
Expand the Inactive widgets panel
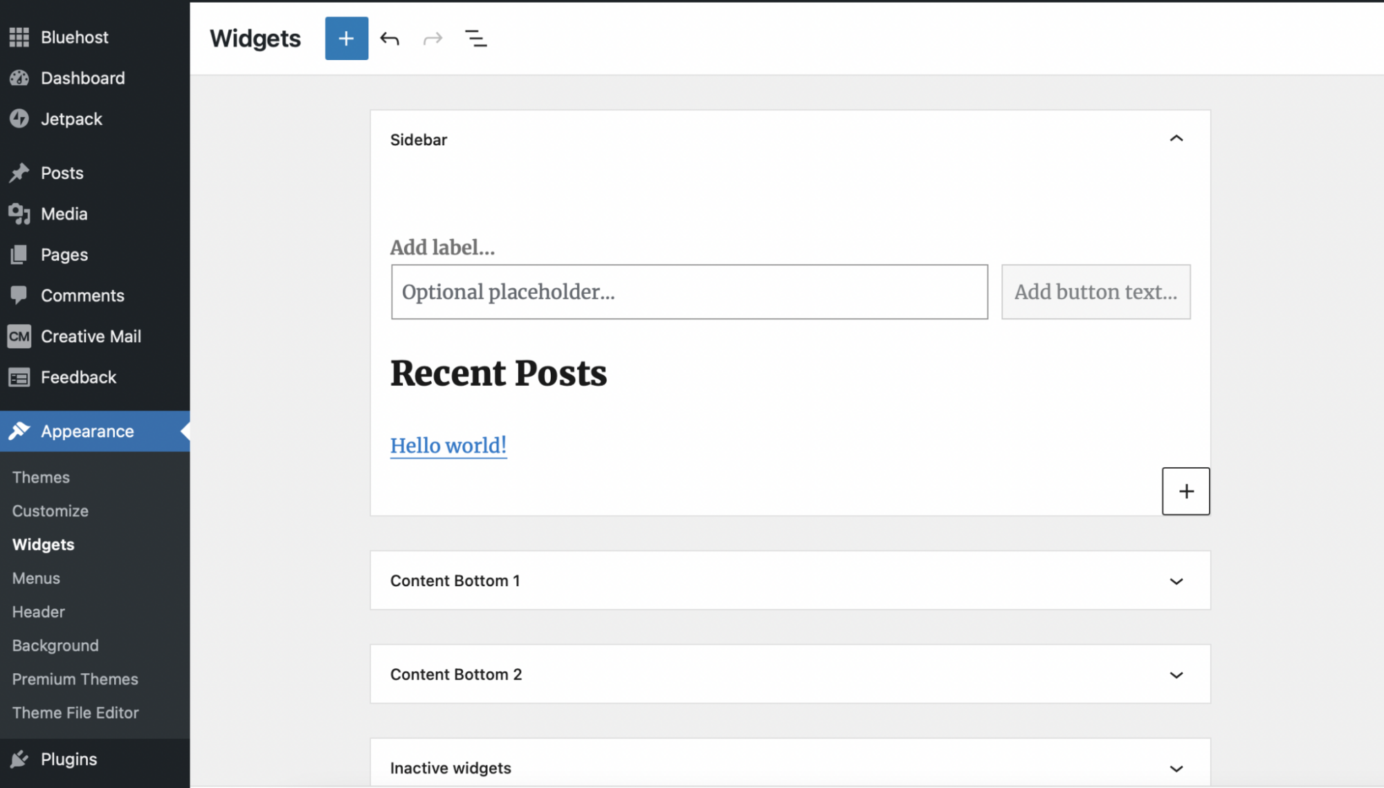pyautogui.click(x=1176, y=769)
